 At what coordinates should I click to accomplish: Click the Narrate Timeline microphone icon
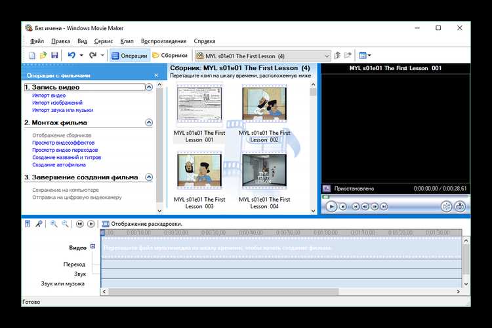tap(39, 224)
